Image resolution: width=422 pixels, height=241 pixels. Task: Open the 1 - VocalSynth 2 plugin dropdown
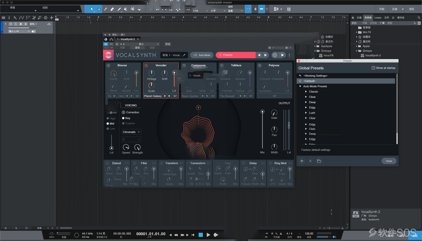click(128, 39)
